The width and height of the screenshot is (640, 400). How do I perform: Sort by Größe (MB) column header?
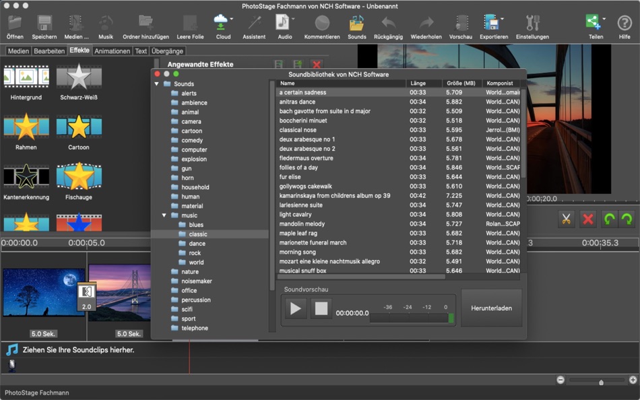click(x=461, y=83)
